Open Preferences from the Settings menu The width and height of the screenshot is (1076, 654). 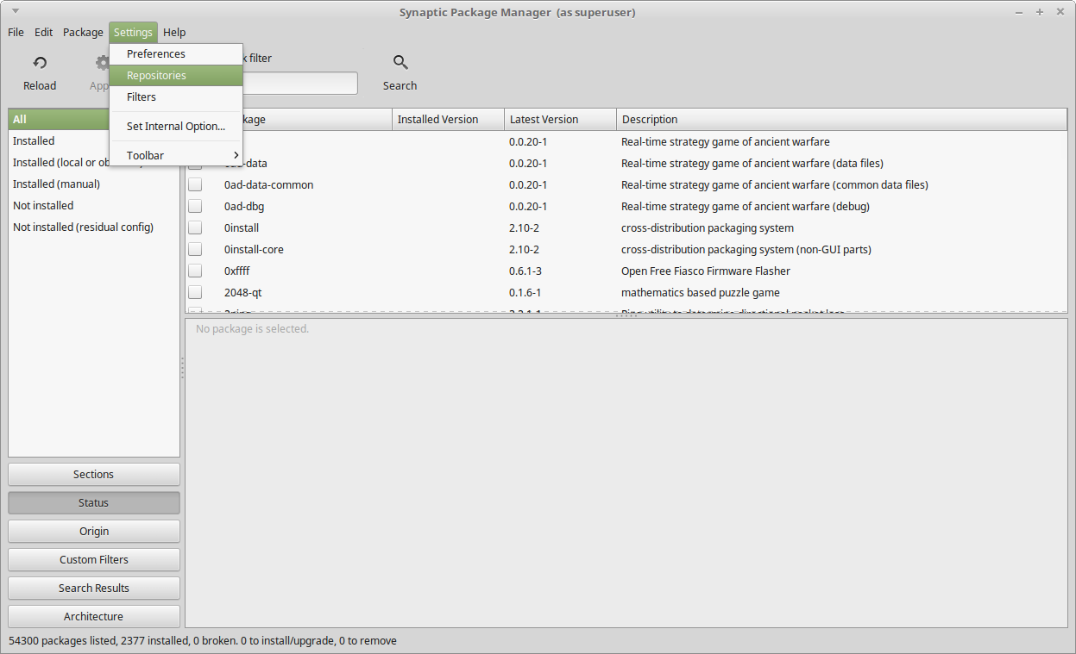click(176, 53)
